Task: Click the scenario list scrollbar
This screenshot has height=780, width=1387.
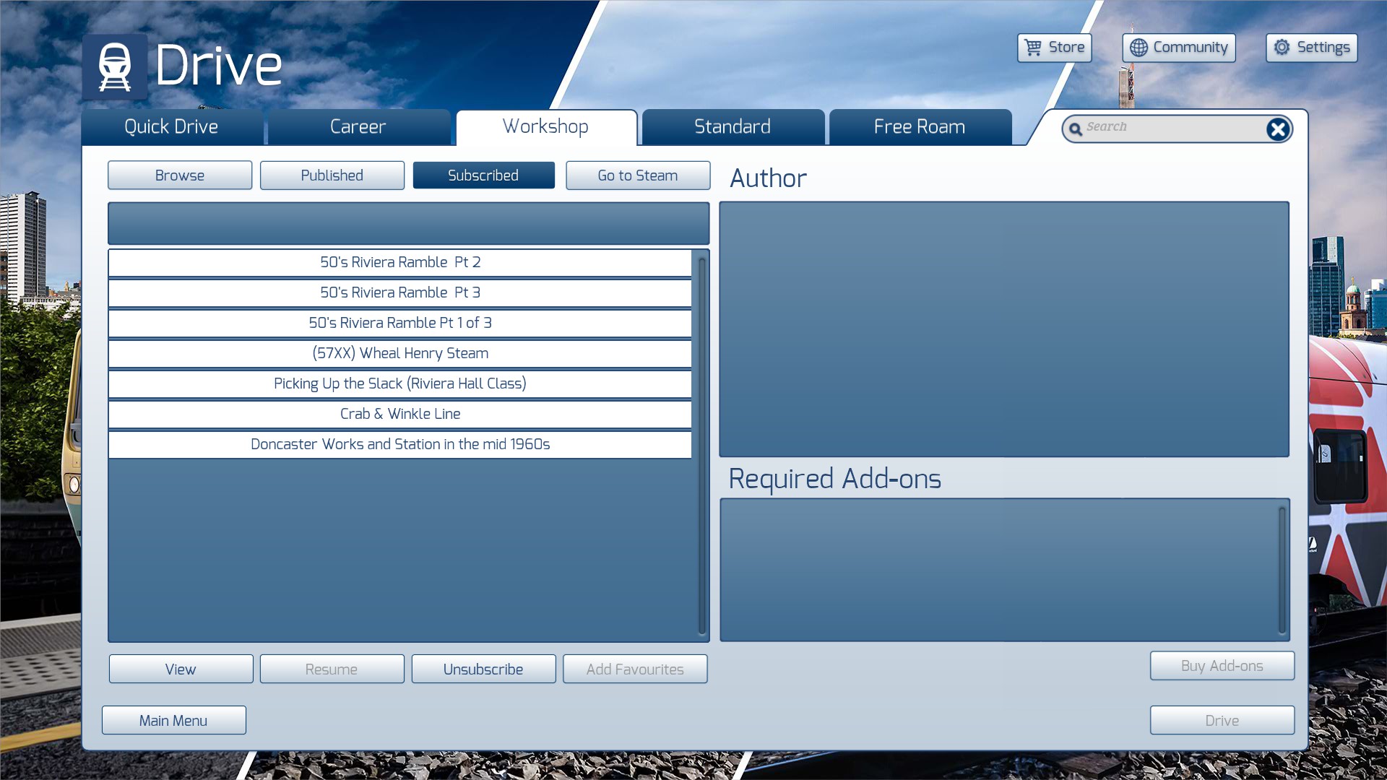Action: click(701, 444)
